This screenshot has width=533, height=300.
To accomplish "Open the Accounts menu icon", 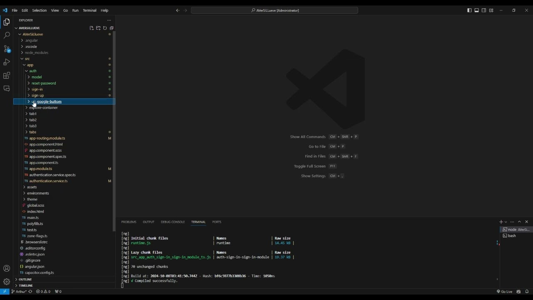I will coord(7,268).
